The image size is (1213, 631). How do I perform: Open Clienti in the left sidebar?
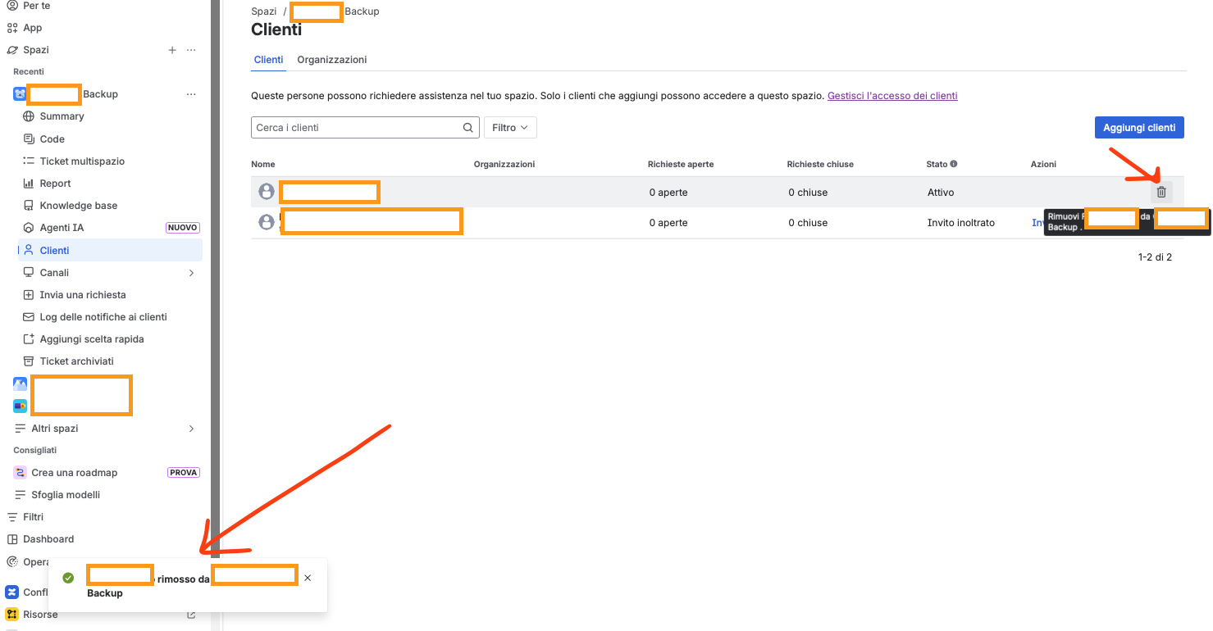click(110, 251)
